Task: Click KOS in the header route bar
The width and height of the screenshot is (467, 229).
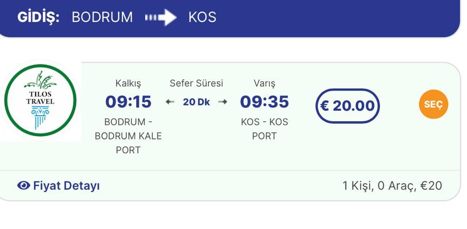Action: [x=202, y=17]
